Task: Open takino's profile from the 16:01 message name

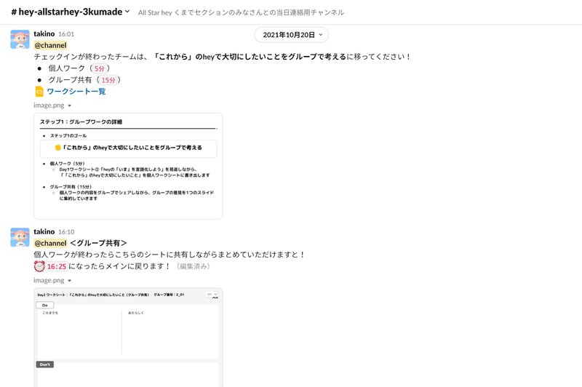Action: (44, 33)
